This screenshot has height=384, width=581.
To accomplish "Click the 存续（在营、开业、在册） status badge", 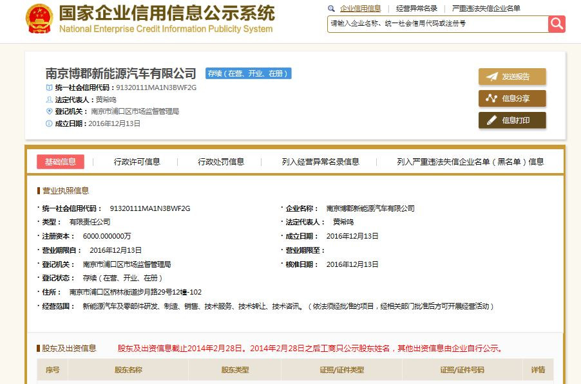I will 248,73.
